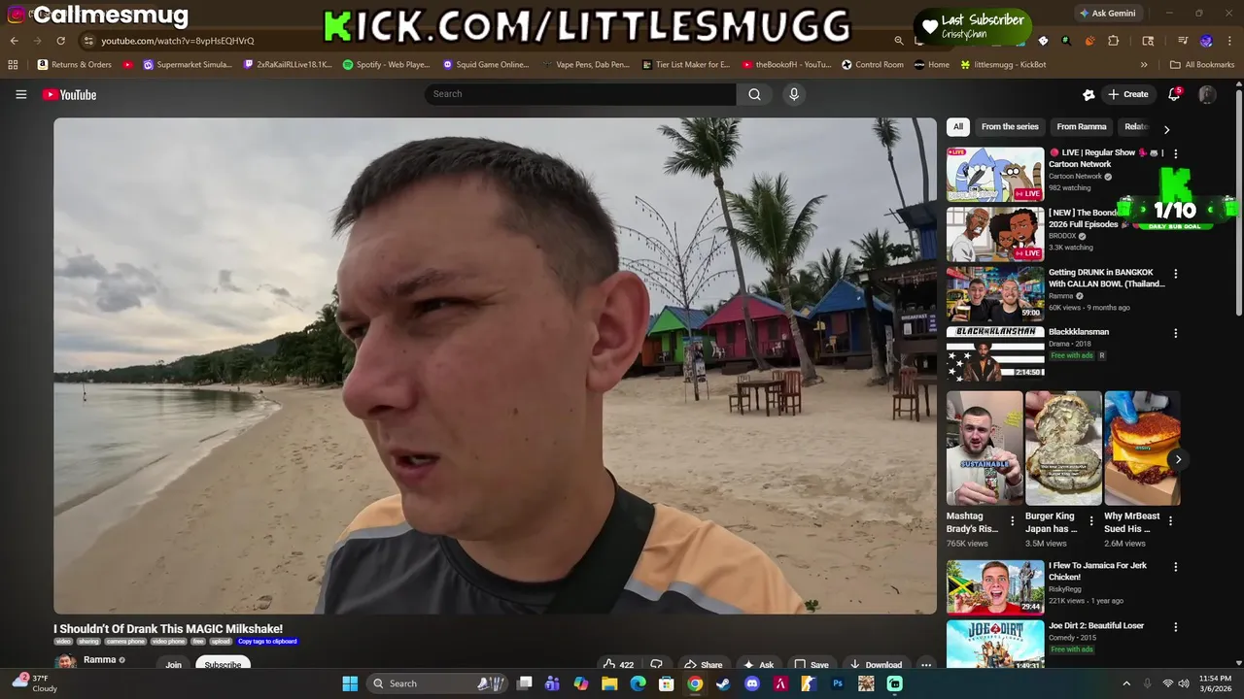The image size is (1244, 699).
Task: Select the From the series chip
Action: click(1010, 126)
